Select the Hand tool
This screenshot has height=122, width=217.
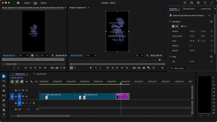pyautogui.click(x=4, y=110)
